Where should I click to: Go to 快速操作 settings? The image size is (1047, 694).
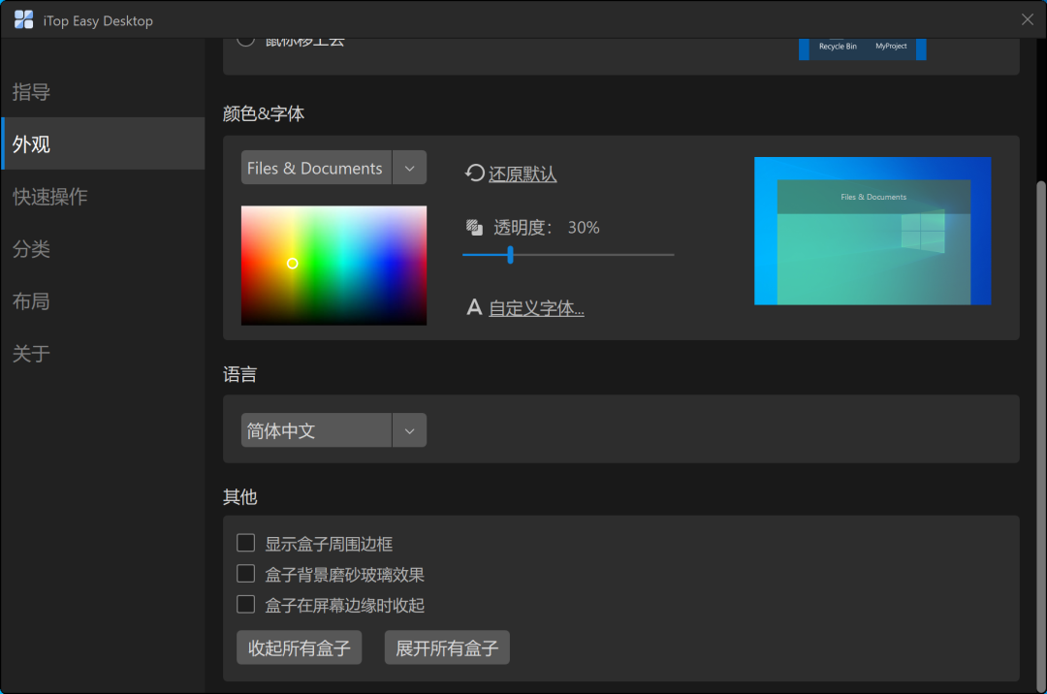103,196
